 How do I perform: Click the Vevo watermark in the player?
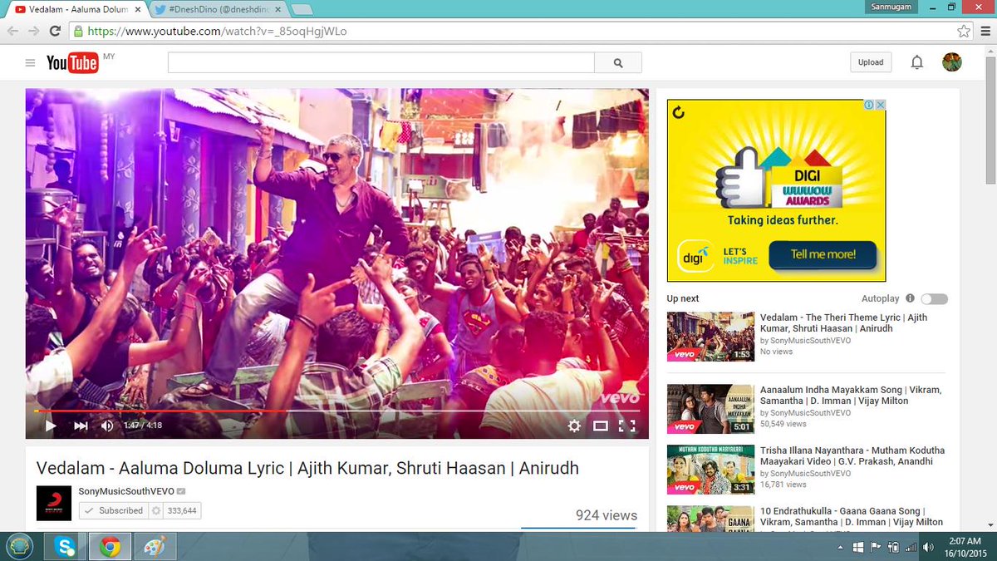point(620,399)
